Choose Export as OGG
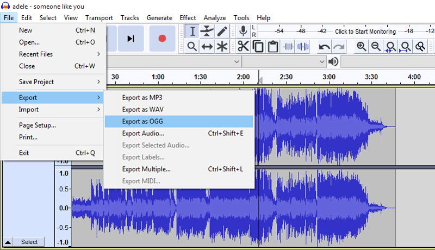 coord(142,121)
